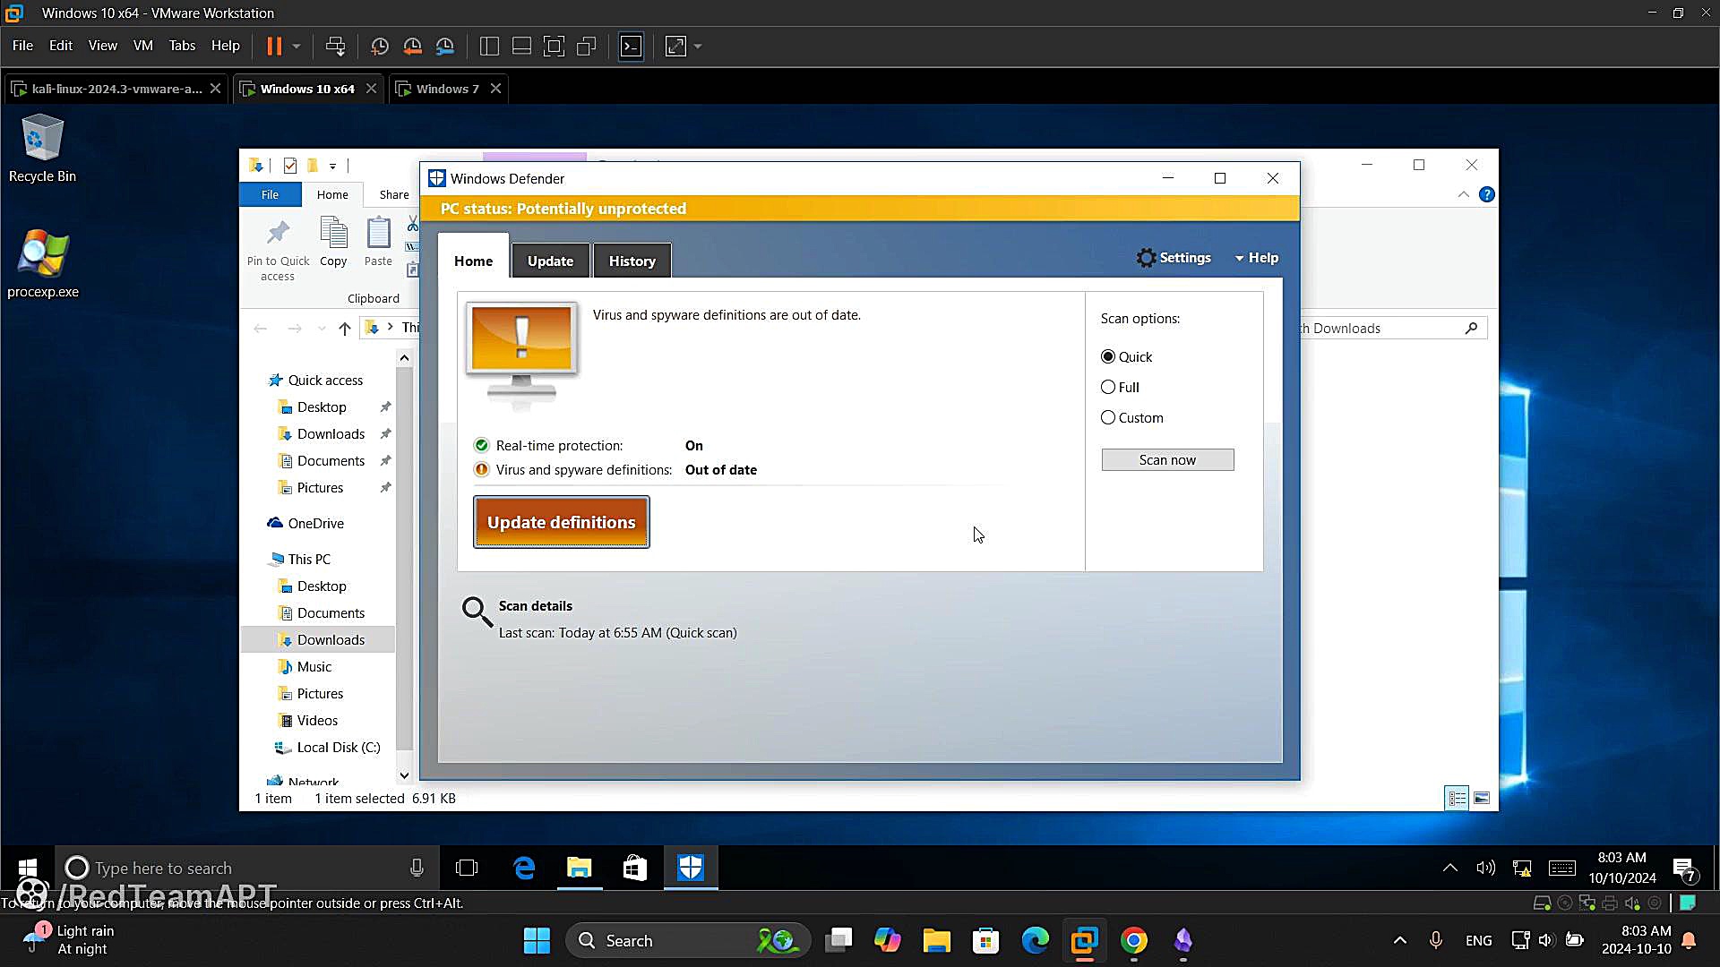Open the guest Windows Start button
Viewport: 1720px width, 967px height.
[x=28, y=868]
